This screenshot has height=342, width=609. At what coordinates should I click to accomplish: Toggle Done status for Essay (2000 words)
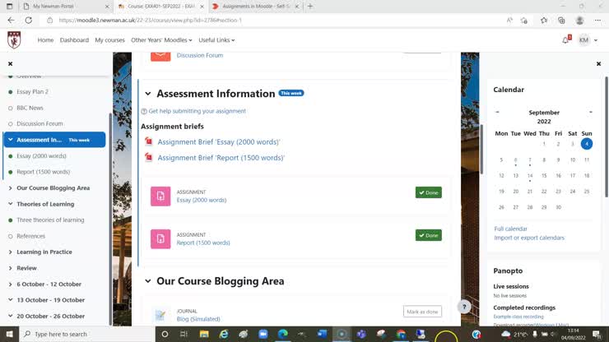pos(429,192)
